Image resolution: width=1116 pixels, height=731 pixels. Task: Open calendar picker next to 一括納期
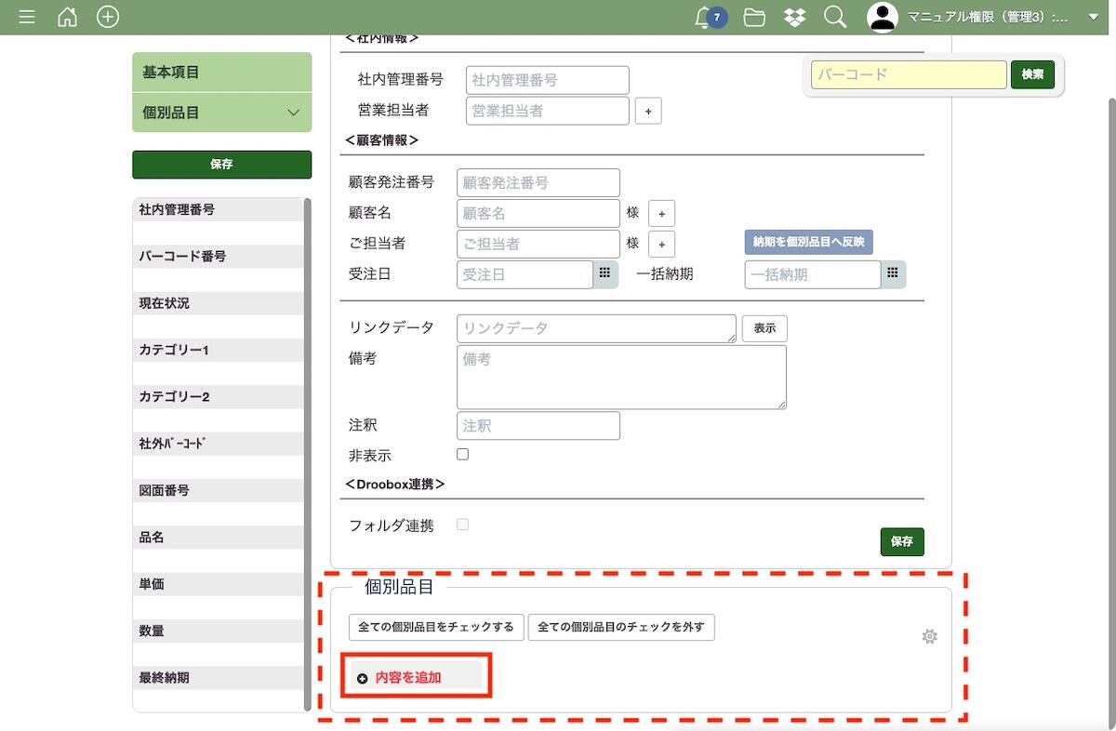tap(893, 273)
